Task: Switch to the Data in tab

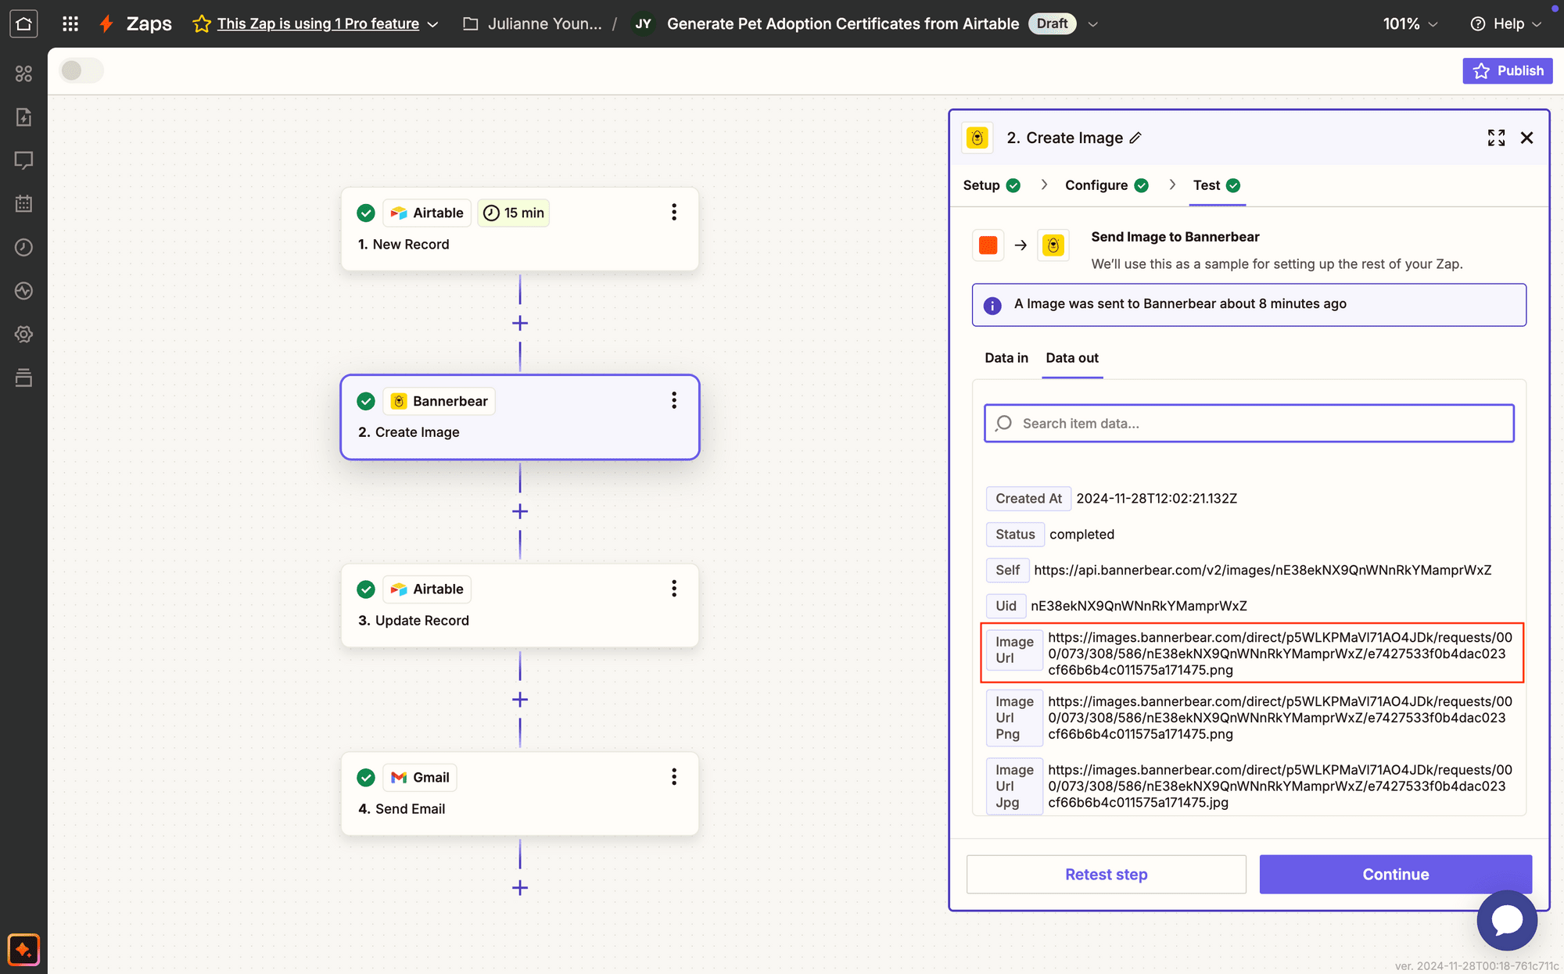Action: click(x=1006, y=356)
